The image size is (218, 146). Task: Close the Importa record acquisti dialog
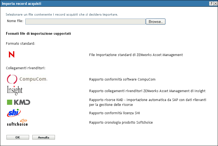tap(215, 4)
